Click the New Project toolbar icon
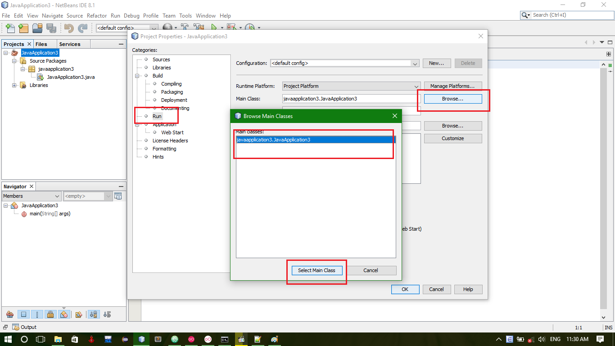The height and width of the screenshot is (346, 615). point(23,28)
